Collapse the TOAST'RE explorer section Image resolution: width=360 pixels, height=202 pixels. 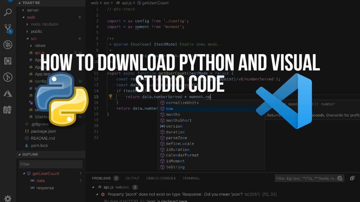click(19, 3)
